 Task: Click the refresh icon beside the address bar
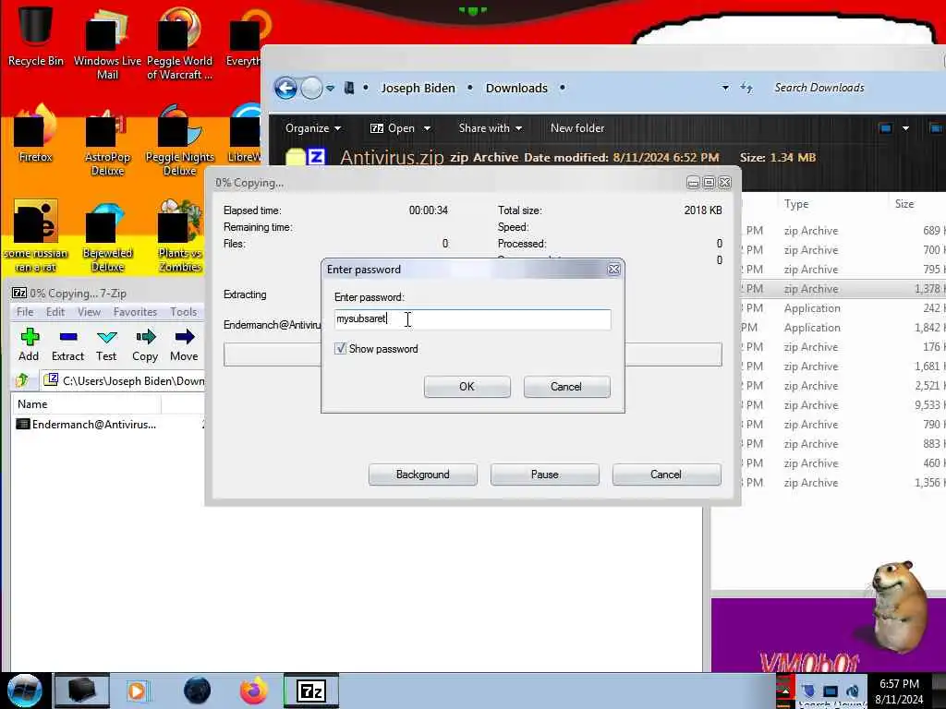[x=746, y=88]
